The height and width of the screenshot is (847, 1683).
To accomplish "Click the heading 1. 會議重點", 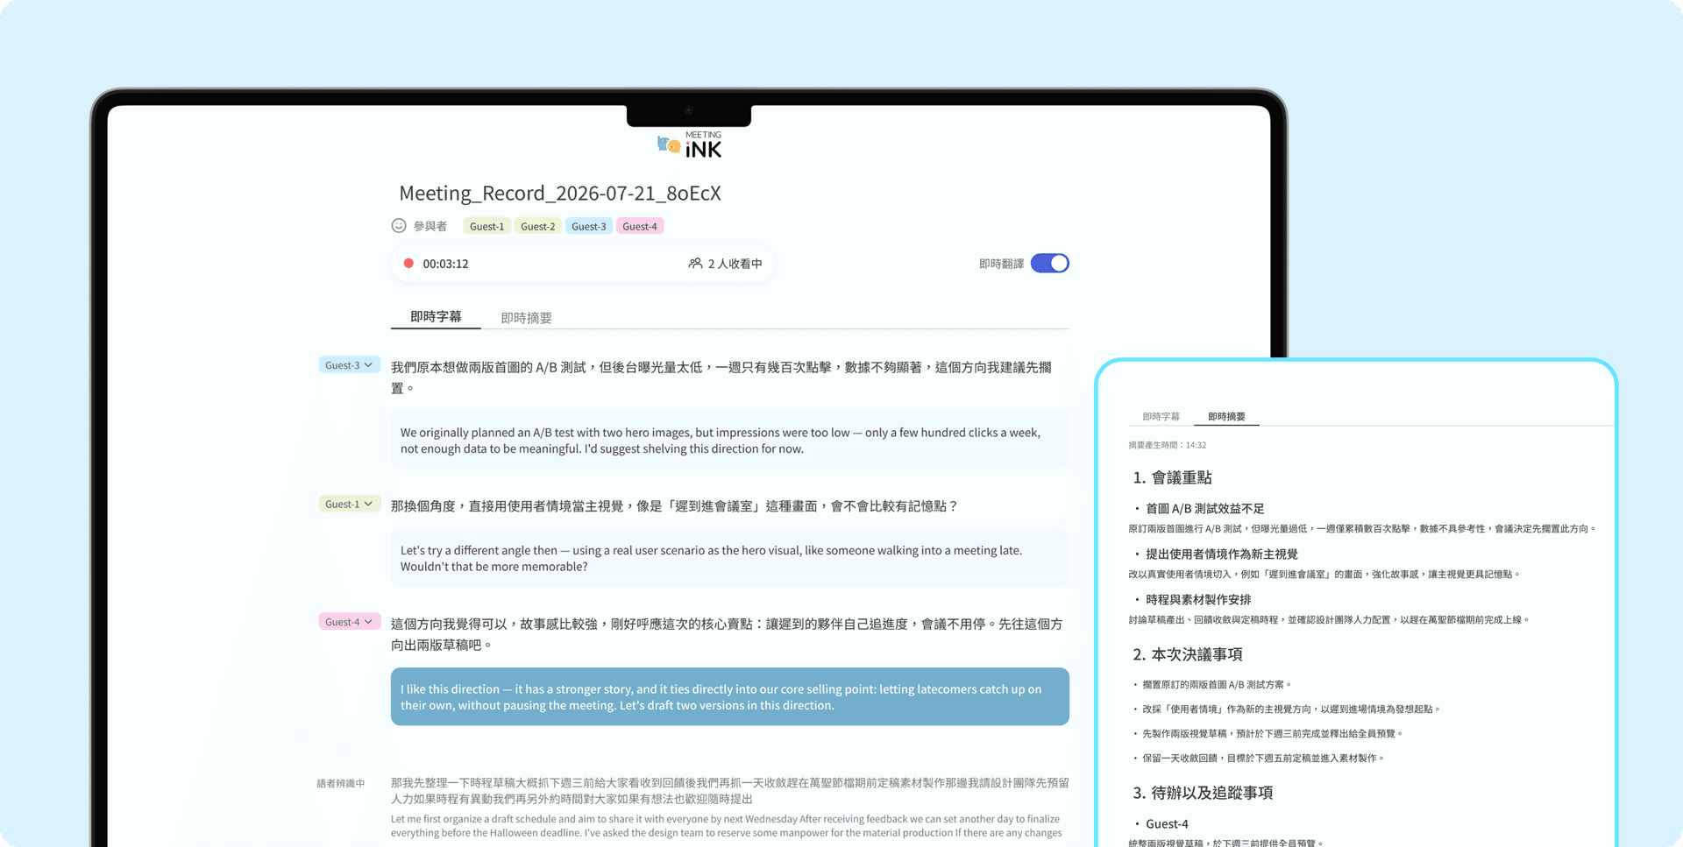I will pos(1172,477).
